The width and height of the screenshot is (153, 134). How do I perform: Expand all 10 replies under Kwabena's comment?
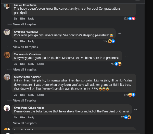click(25, 47)
